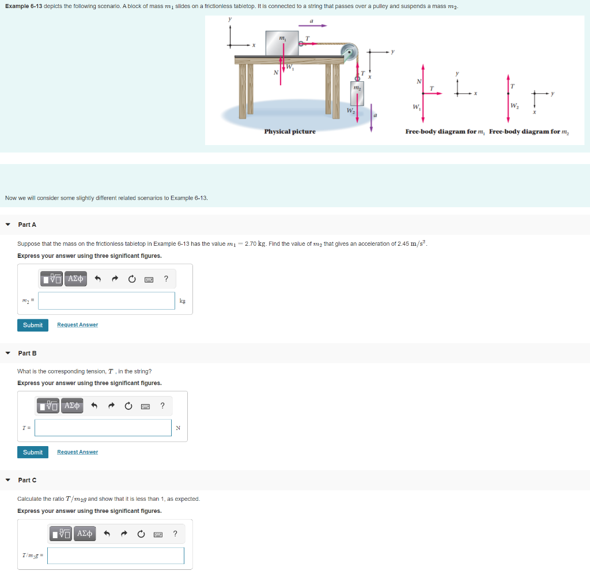The width and height of the screenshot is (590, 571).
Task: Collapse the Part C section
Action: 7,480
